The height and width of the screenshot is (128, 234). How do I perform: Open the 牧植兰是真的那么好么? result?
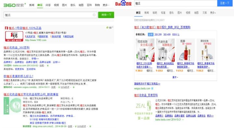(18, 76)
